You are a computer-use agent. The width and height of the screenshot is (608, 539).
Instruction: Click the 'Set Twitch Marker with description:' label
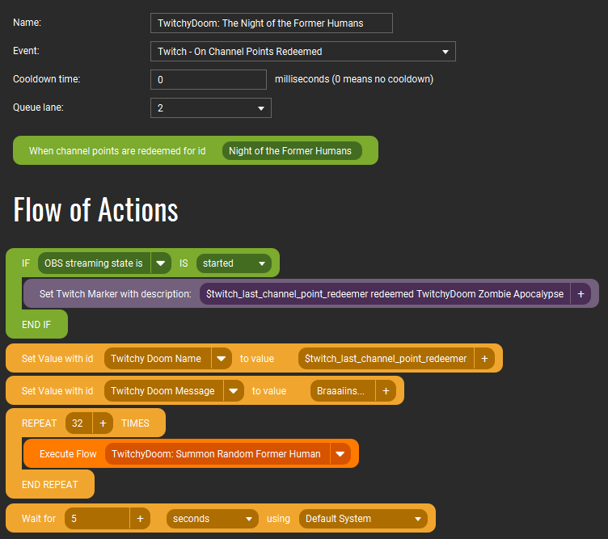tap(115, 294)
